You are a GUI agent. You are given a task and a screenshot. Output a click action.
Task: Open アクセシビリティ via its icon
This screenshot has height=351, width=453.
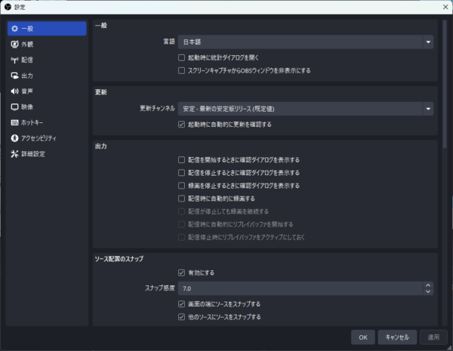click(x=14, y=138)
